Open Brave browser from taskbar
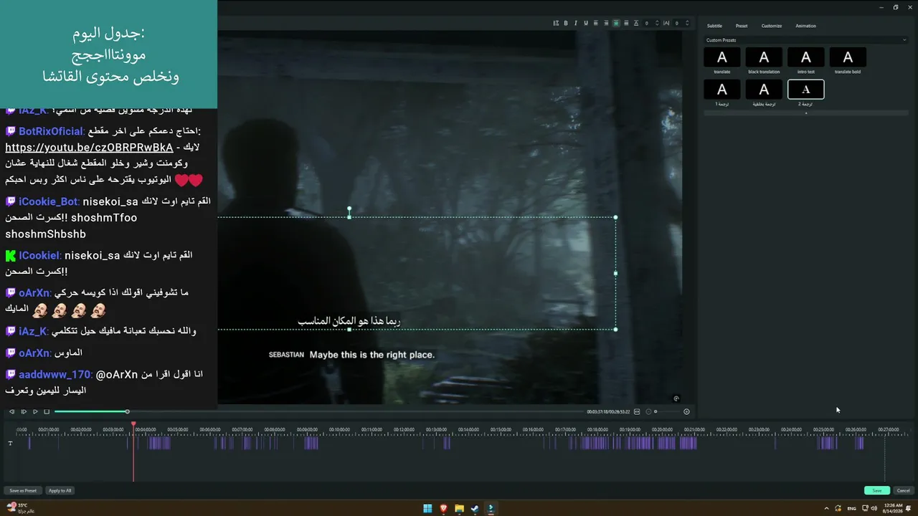The image size is (918, 516). tap(443, 509)
